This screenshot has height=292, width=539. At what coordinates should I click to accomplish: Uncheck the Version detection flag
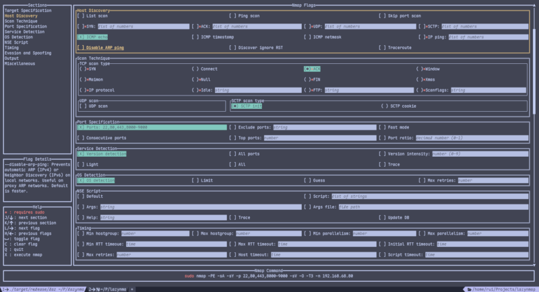102,154
